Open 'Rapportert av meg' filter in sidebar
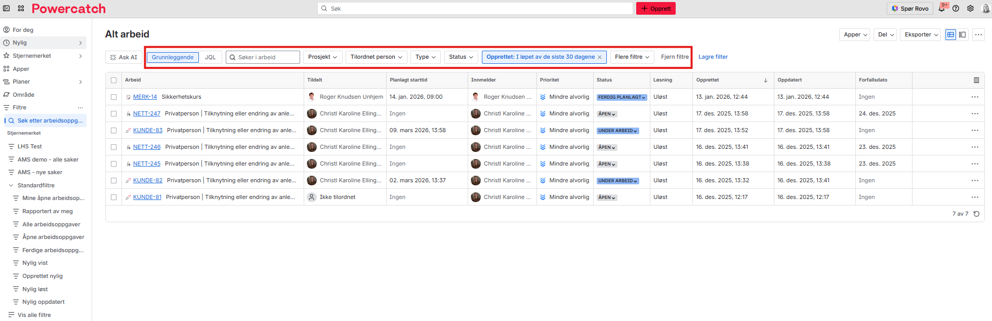This screenshot has width=992, height=321. point(47,211)
